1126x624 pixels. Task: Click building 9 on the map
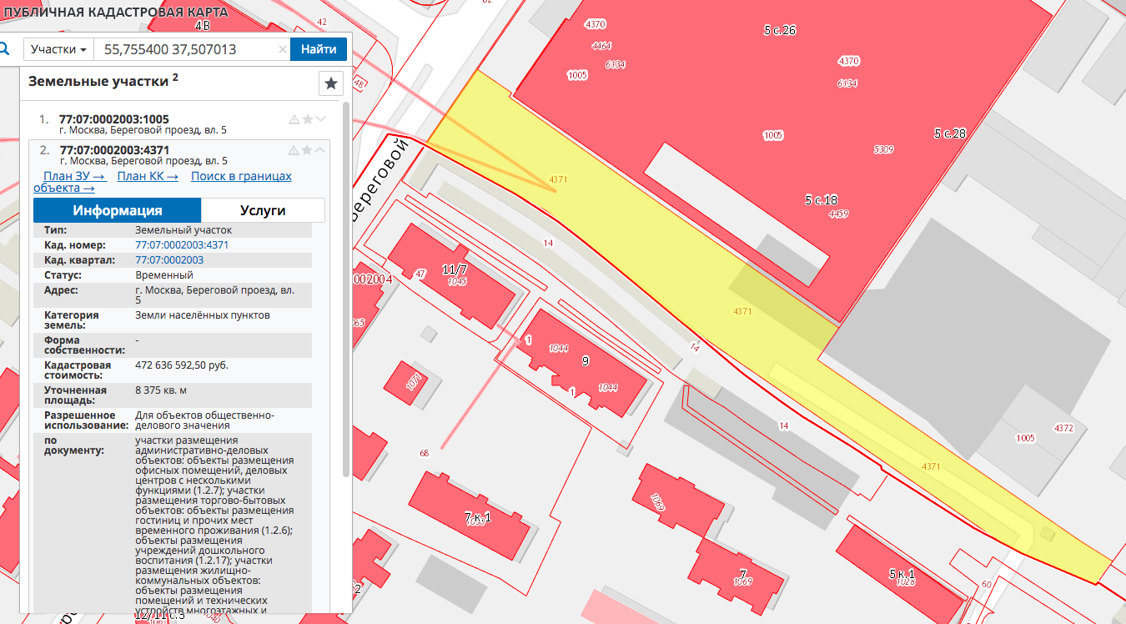(586, 361)
